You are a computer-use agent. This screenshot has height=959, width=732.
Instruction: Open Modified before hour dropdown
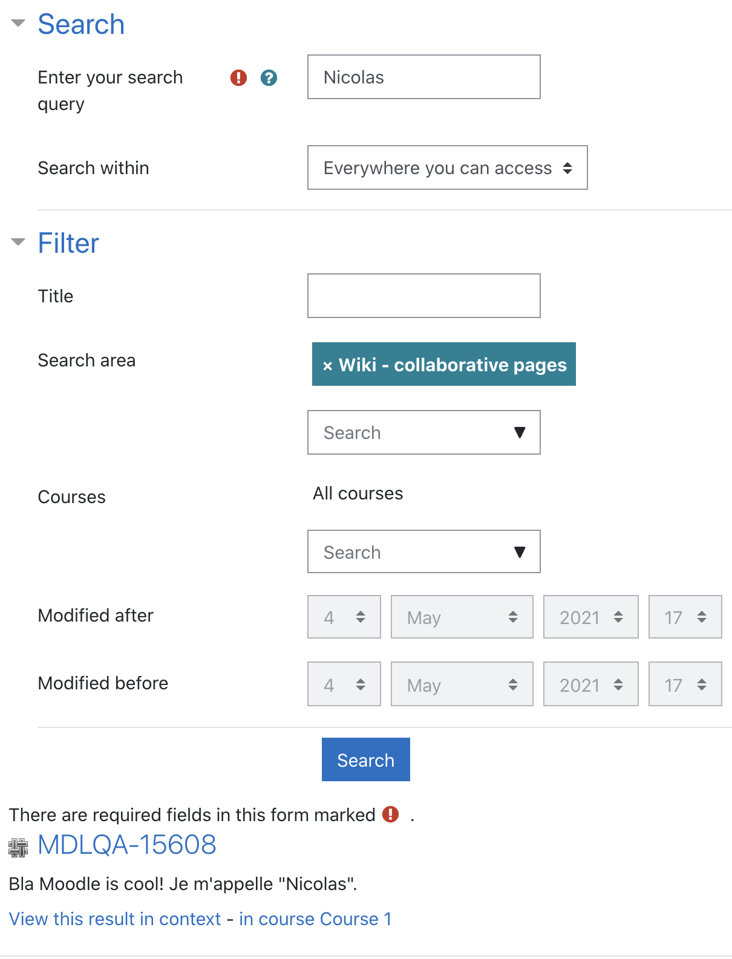pos(685,684)
